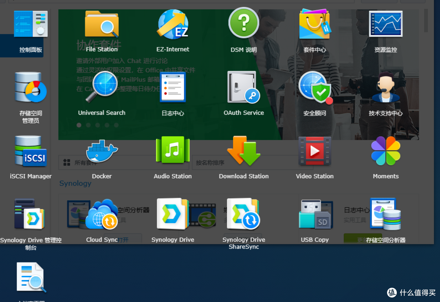Launch File Station
The height and width of the screenshot is (302, 440).
click(x=101, y=24)
